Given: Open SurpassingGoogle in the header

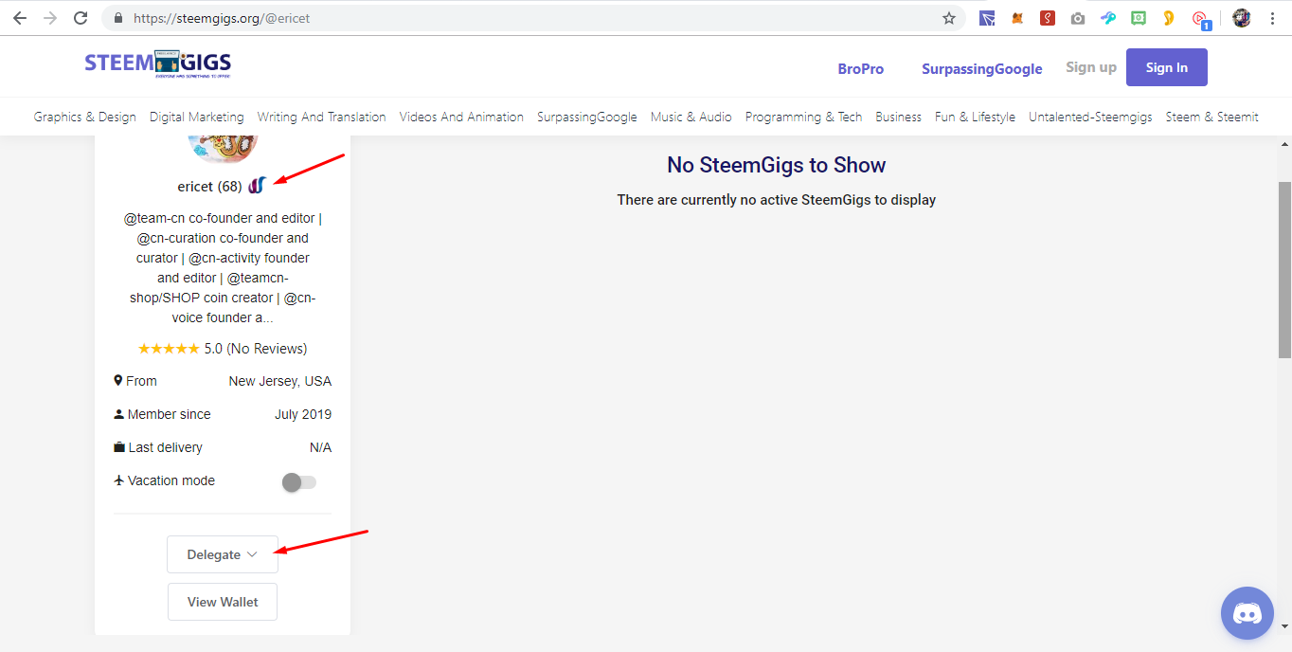Looking at the screenshot, I should pos(982,69).
